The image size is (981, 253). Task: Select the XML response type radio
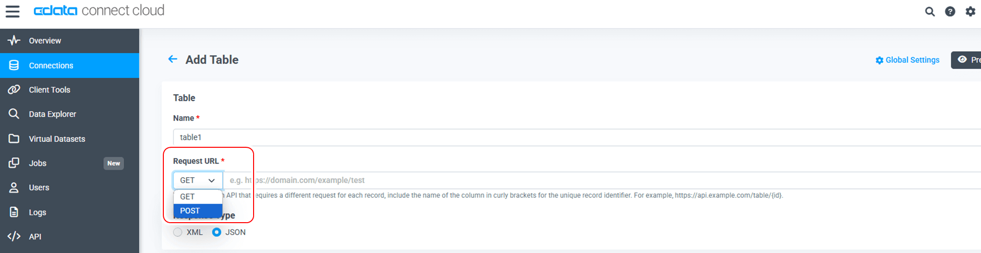(178, 232)
